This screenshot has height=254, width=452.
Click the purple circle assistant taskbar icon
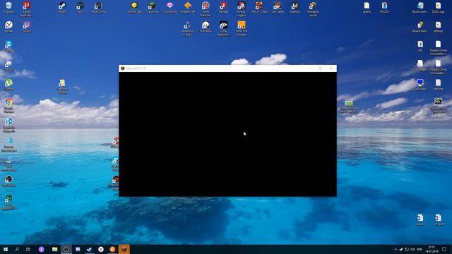click(42, 249)
